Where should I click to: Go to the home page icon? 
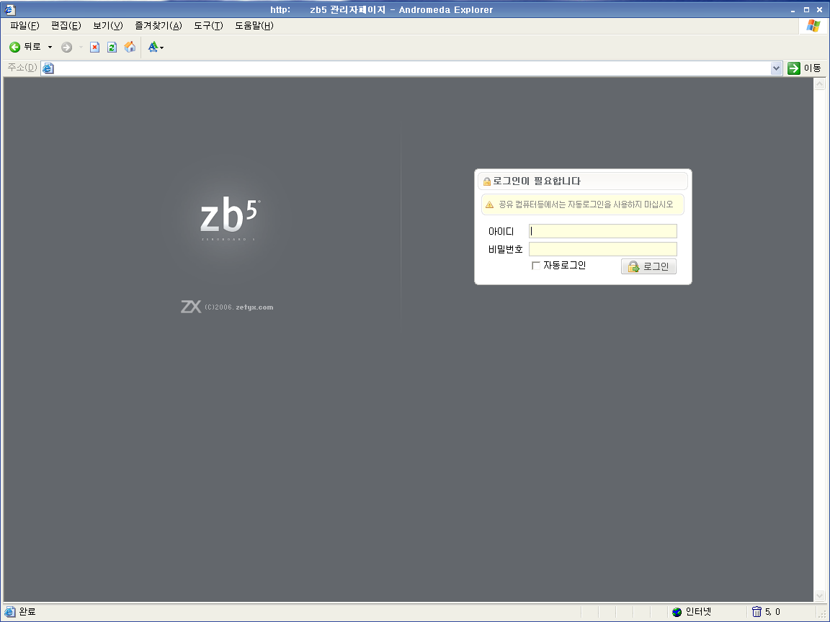pos(130,47)
